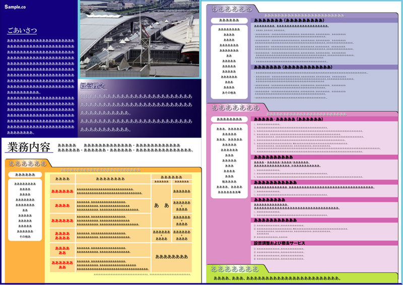The image size is (403, 285).
Task: Click その他あ in the orange sidebar list
Action: tap(25, 237)
